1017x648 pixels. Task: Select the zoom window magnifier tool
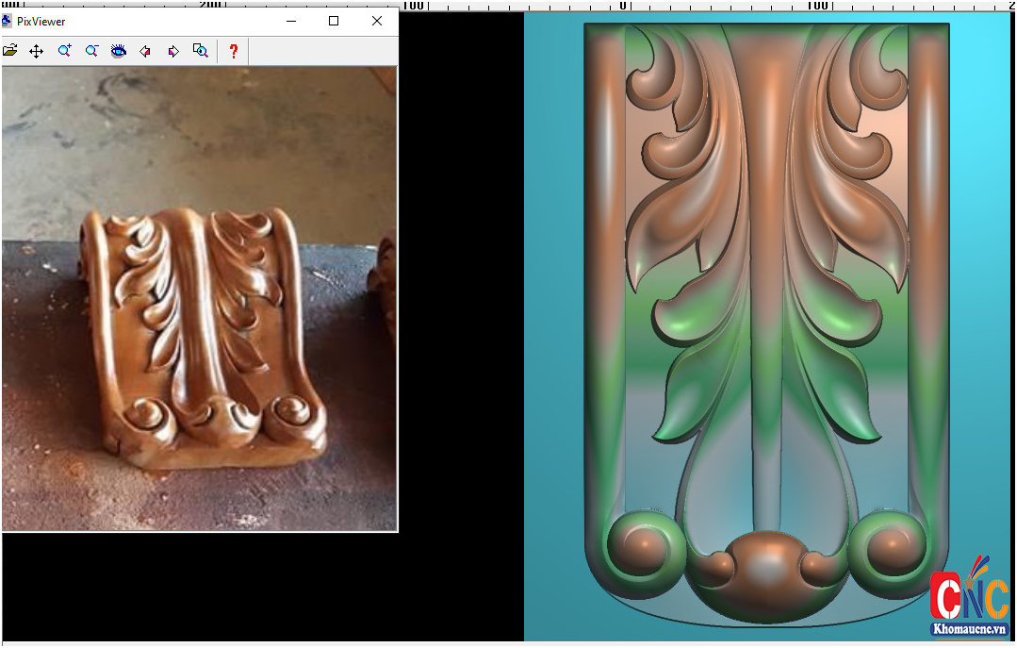[x=200, y=51]
